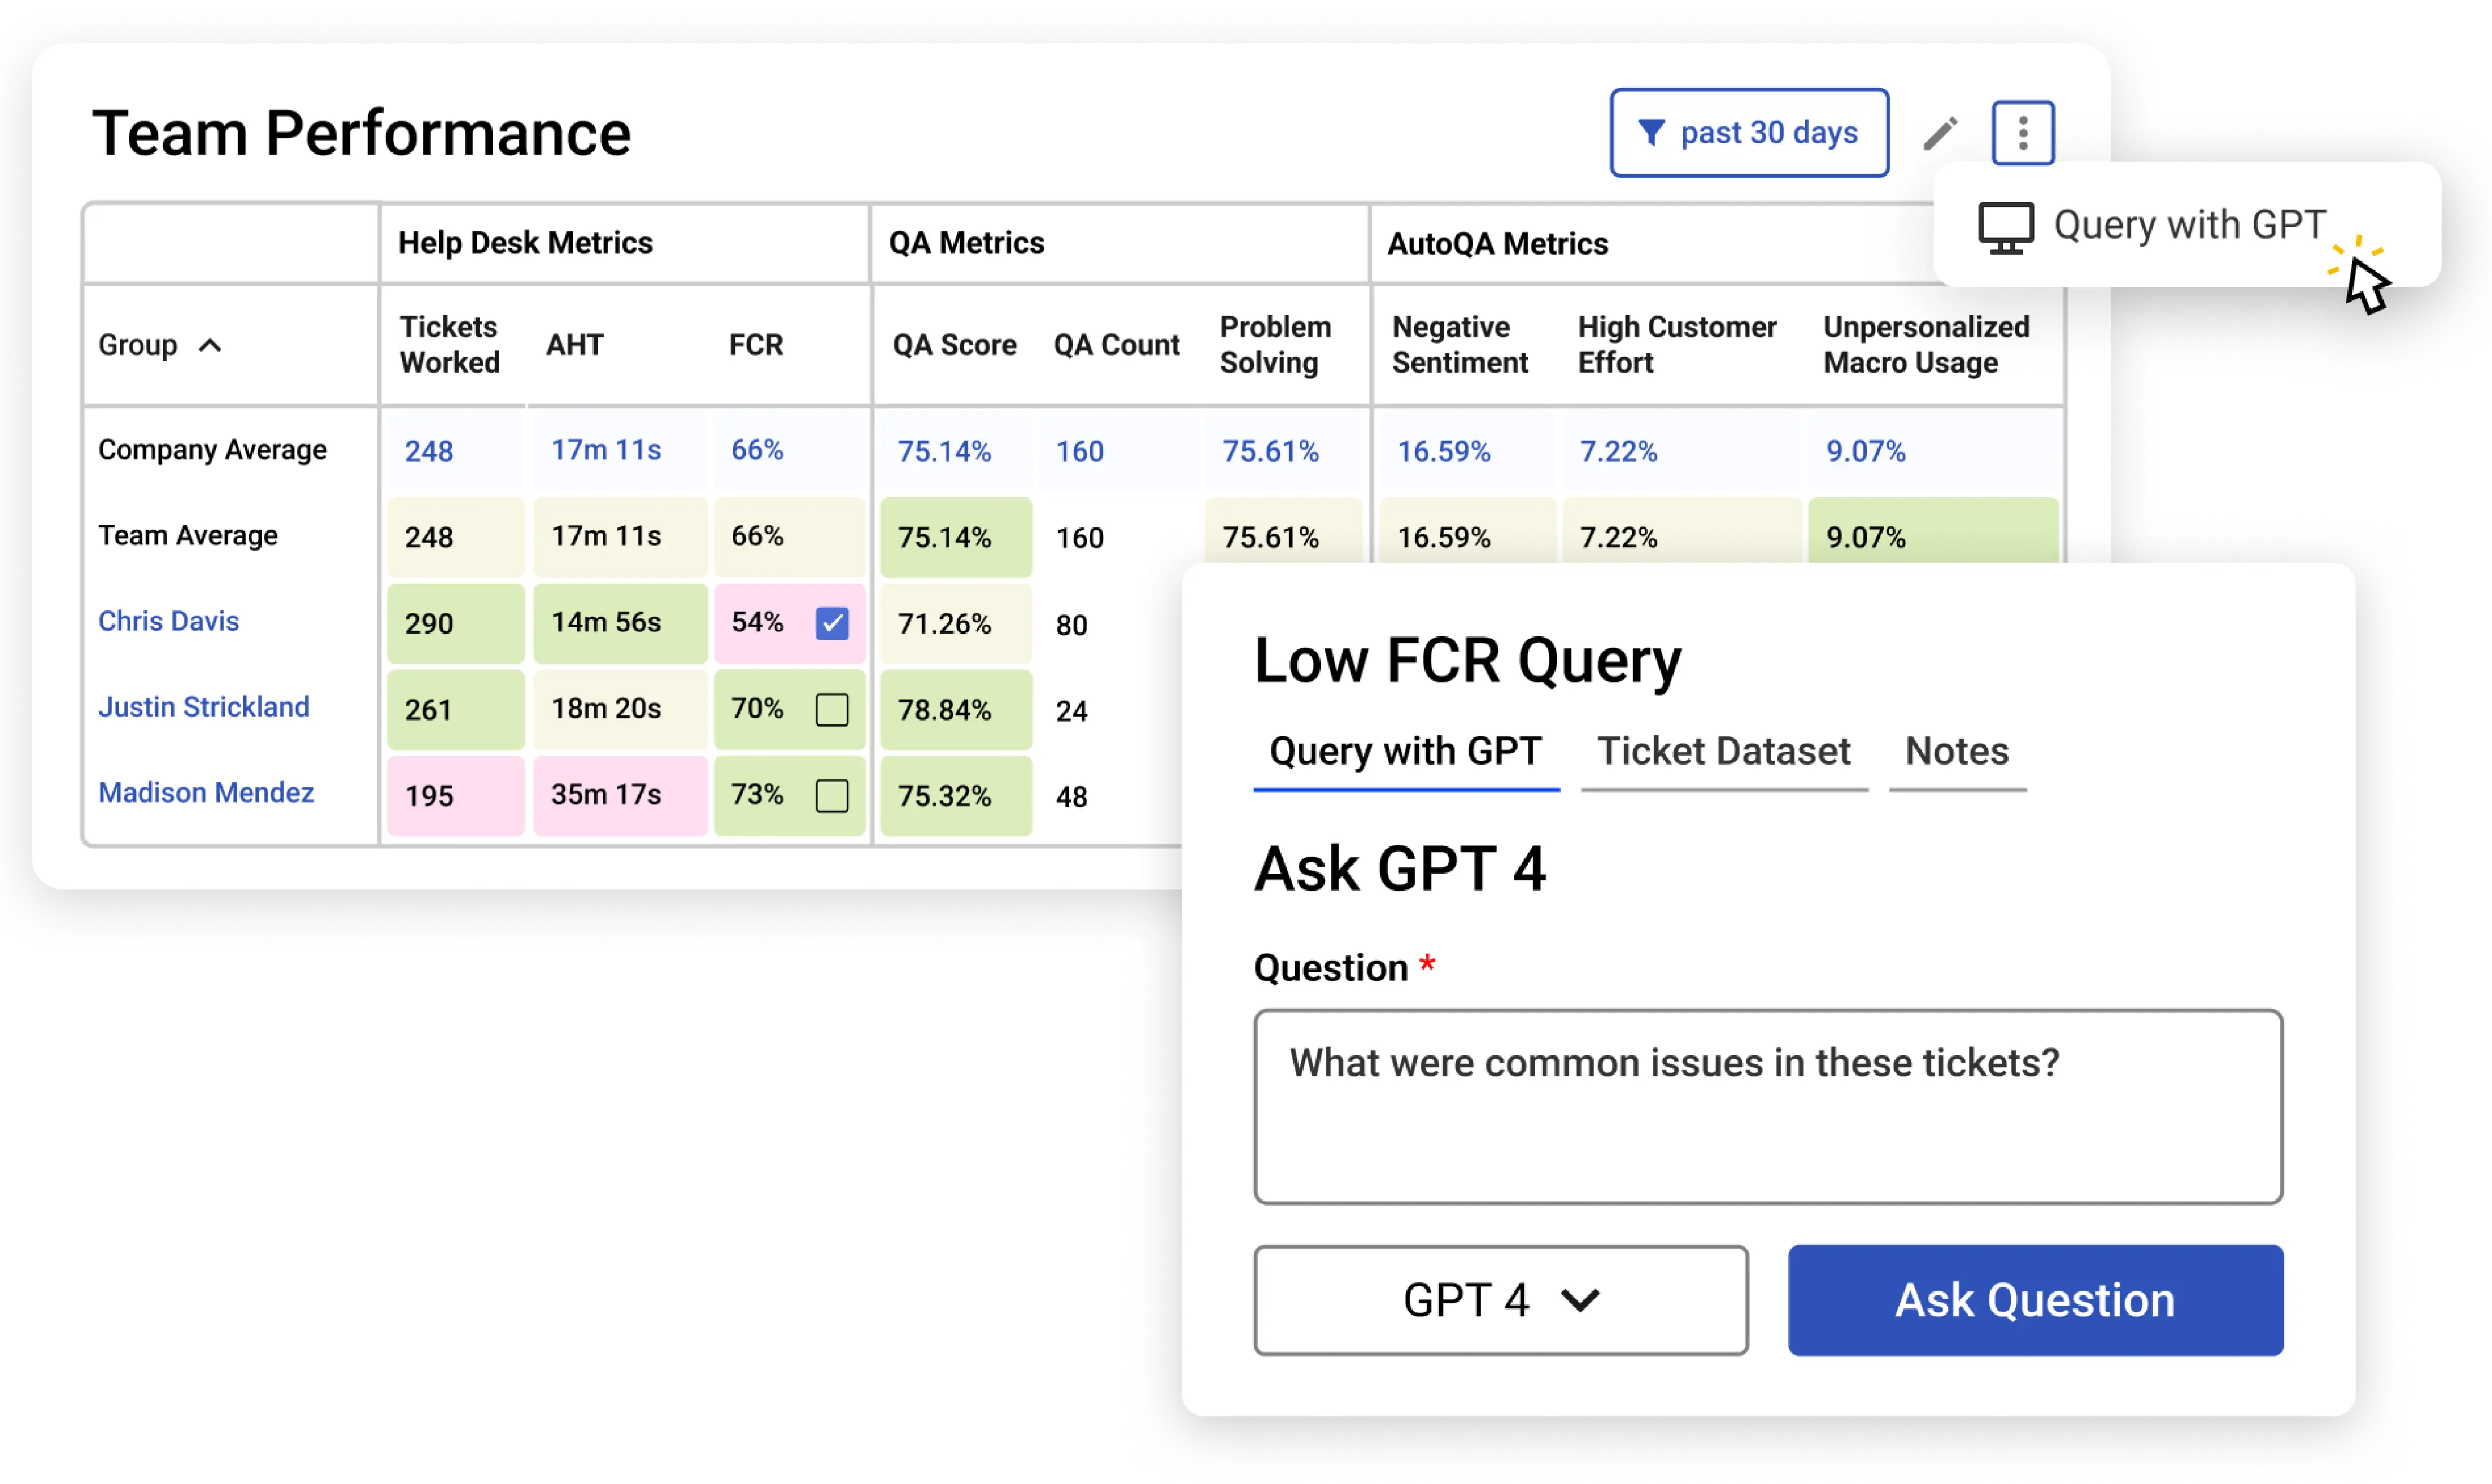This screenshot has width=2492, height=1484.
Task: Click the Problem Solving column header
Action: 1275,345
